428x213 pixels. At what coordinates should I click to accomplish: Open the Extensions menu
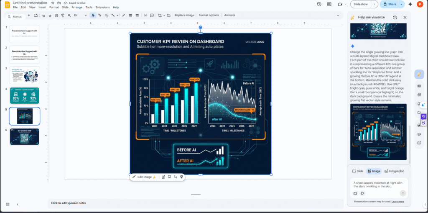coord(102,8)
